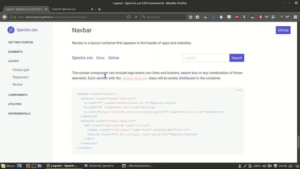This screenshot has height=169, width=300.
Task: Collapse the Layout sidebar section
Action: [x=14, y=61]
